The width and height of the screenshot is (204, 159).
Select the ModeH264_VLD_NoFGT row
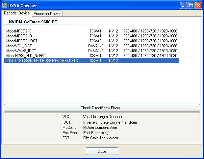91,56
